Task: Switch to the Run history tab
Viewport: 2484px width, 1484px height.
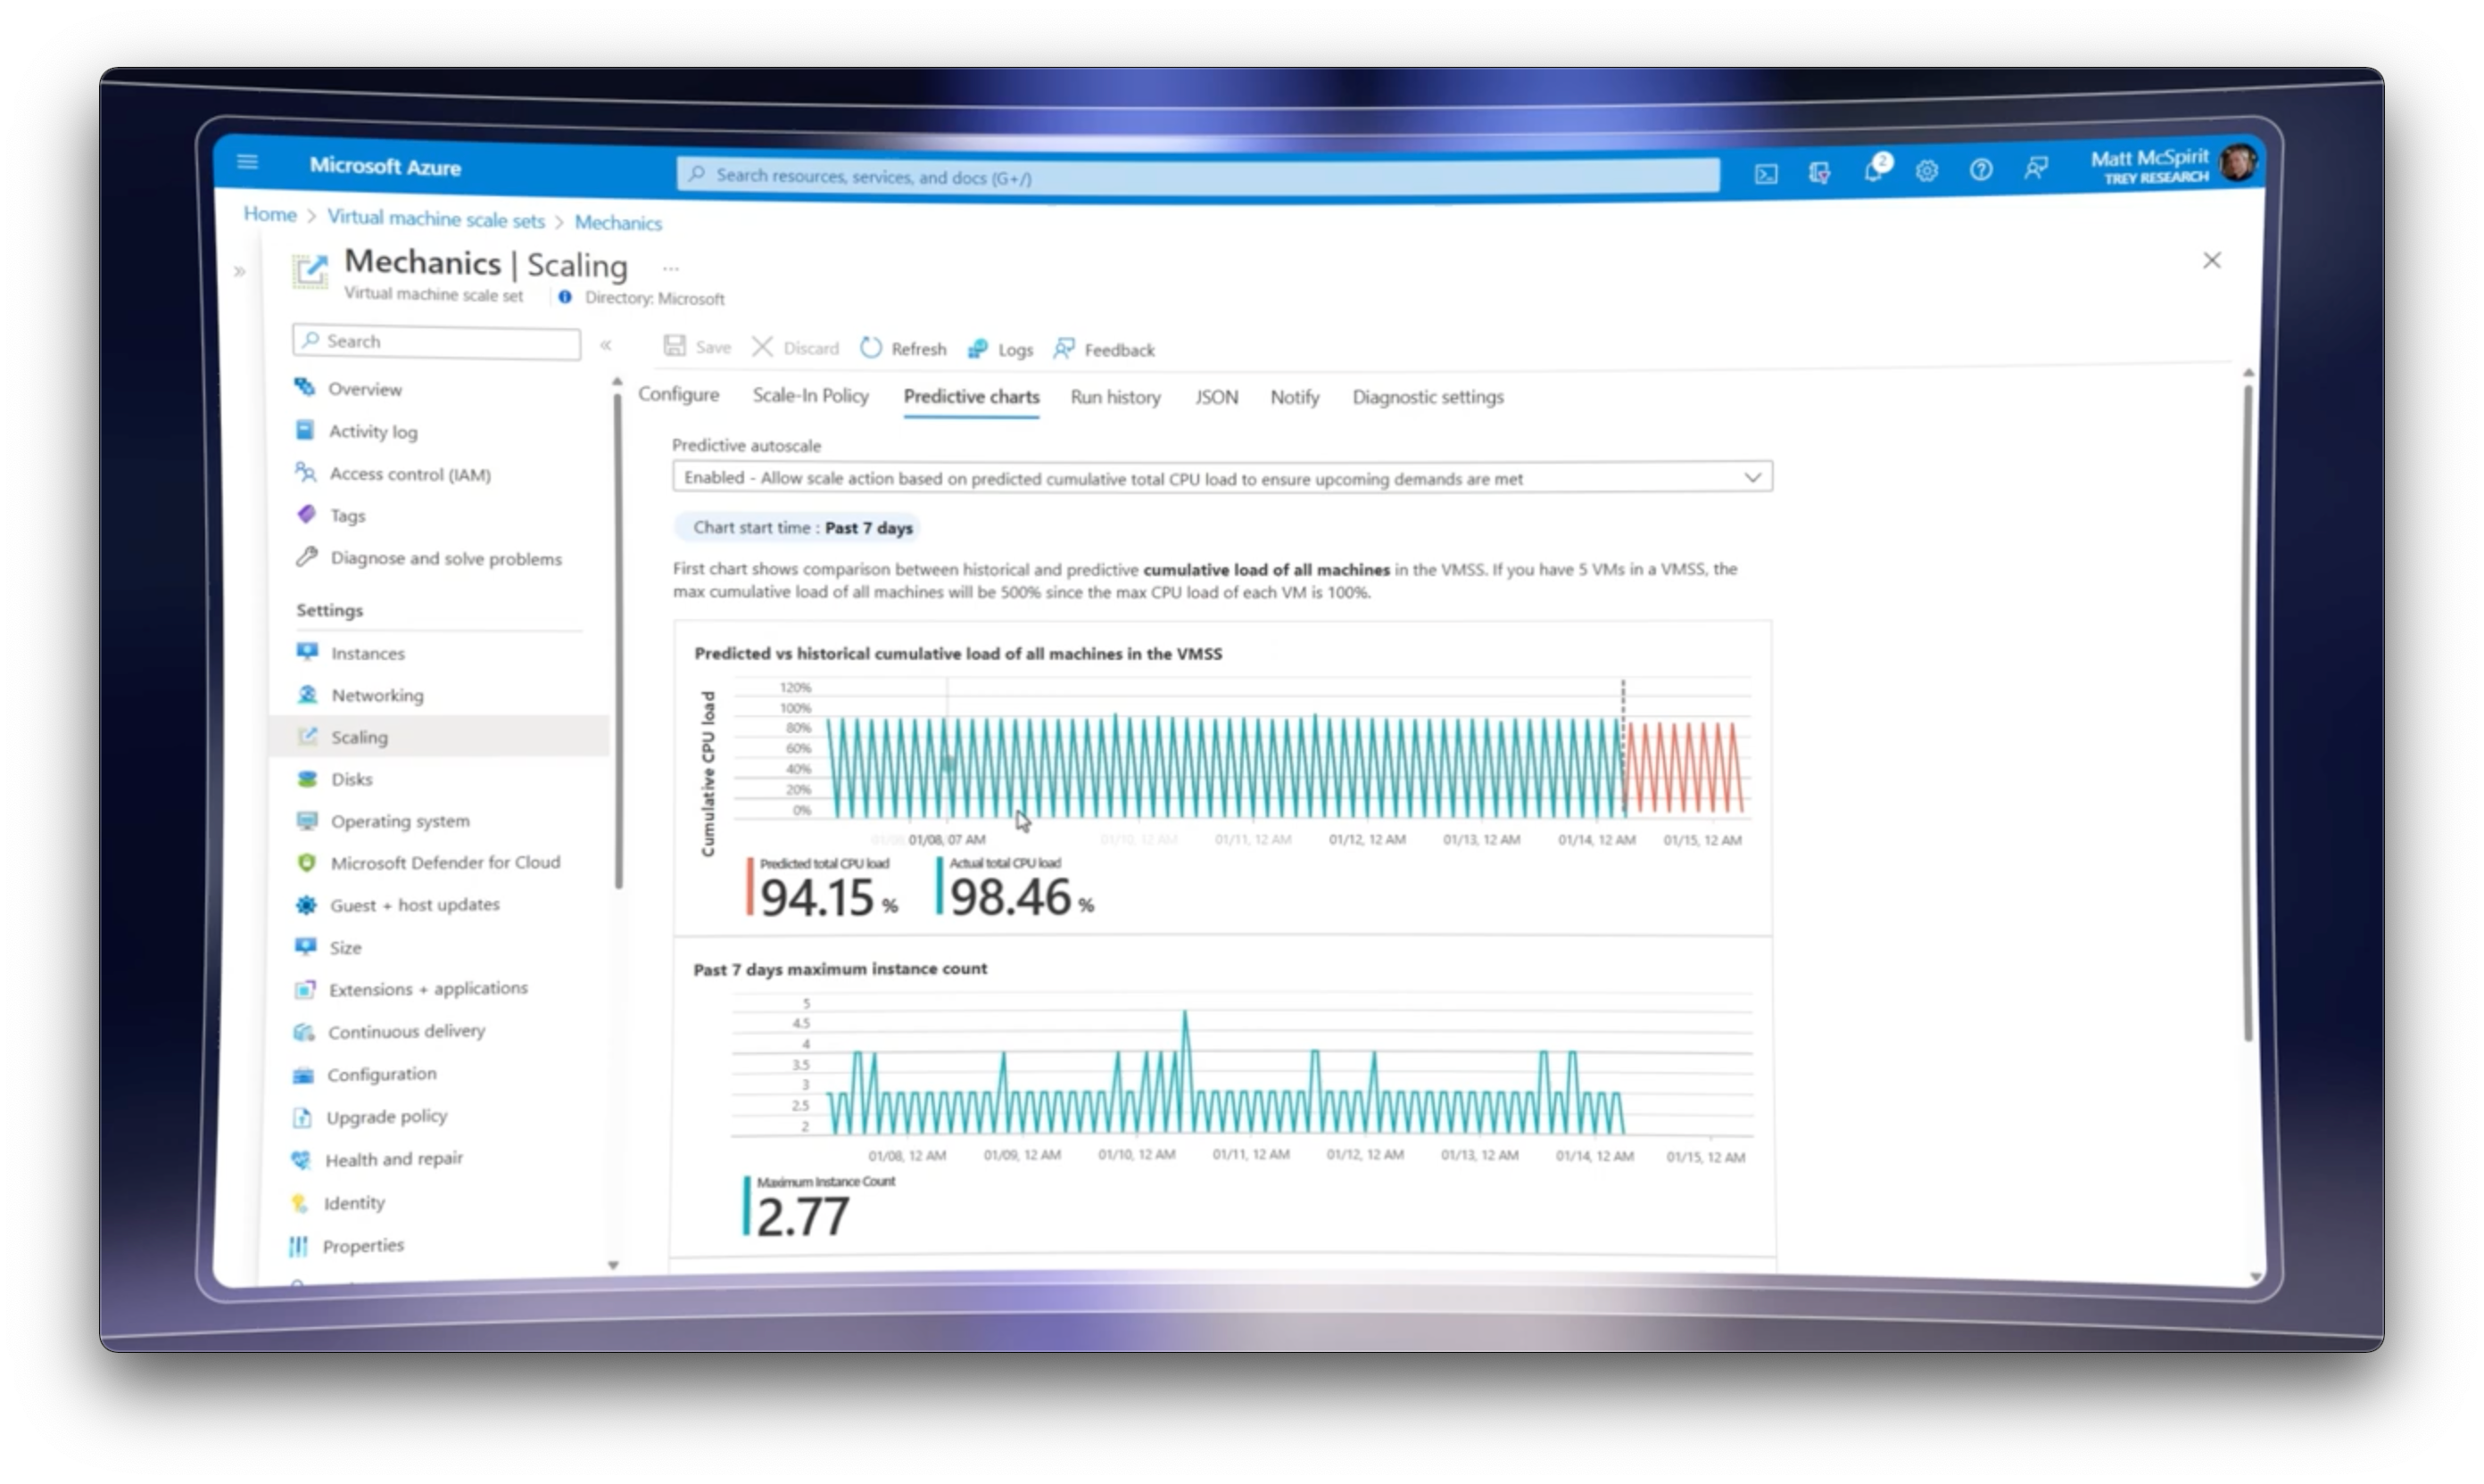Action: click(1114, 397)
